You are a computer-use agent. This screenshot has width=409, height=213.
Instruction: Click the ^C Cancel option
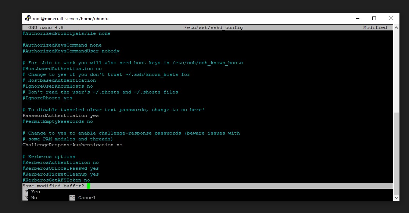click(83, 198)
